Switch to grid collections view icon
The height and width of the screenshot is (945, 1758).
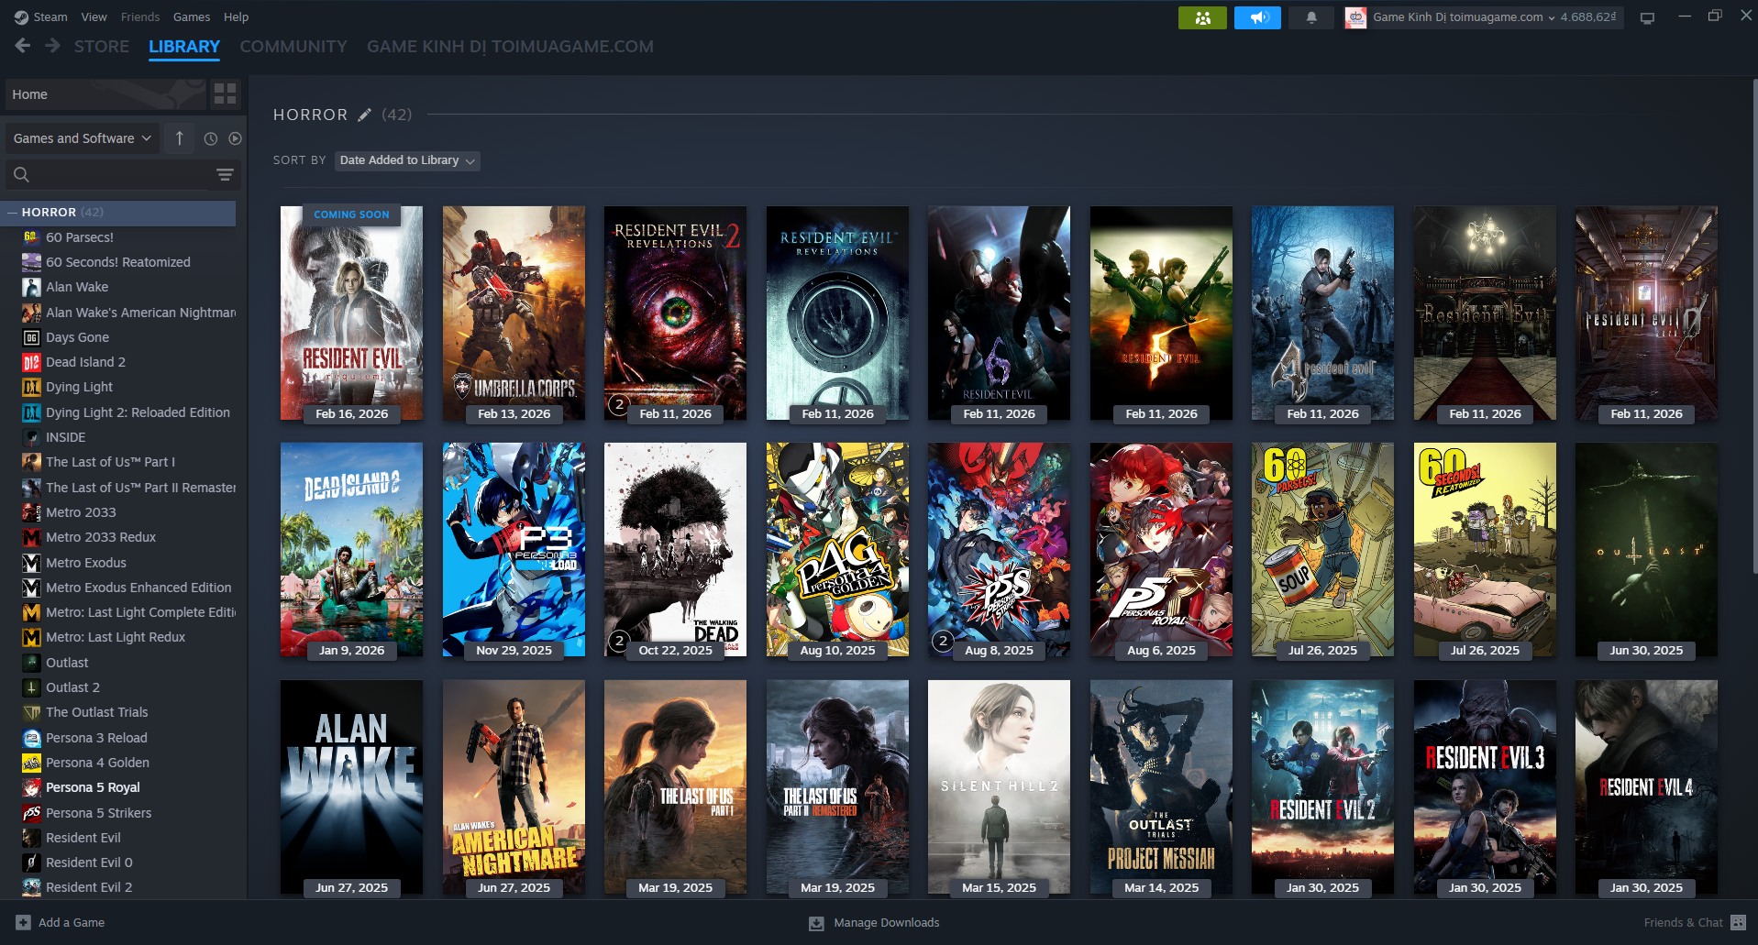(x=225, y=93)
